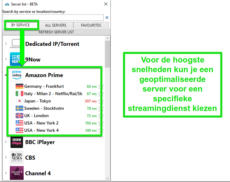The height and width of the screenshot is (182, 230).
Task: Select the Germany - Frankfurt server
Action: [44, 86]
